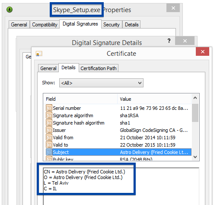Click the Issuer field icon
217x205 pixels.
49,130
